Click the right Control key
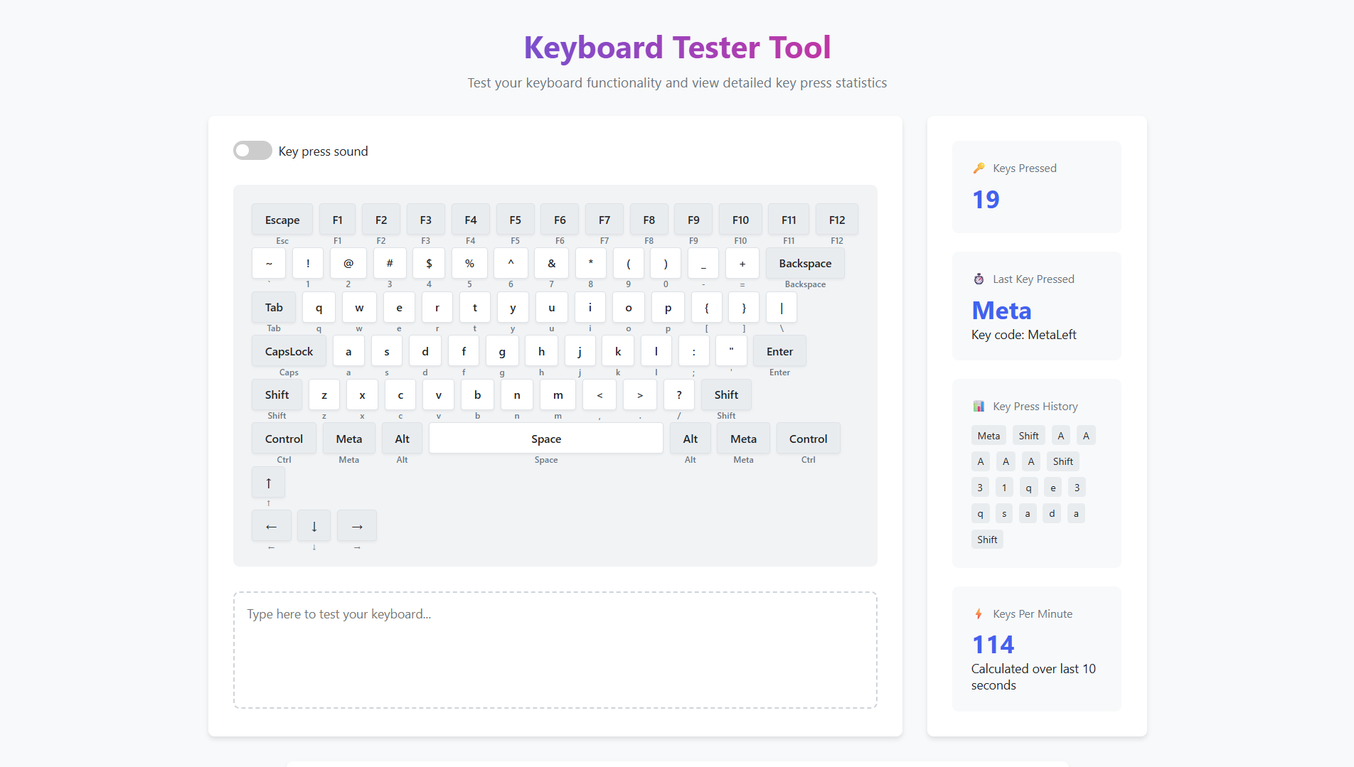This screenshot has width=1354, height=767. coord(808,439)
